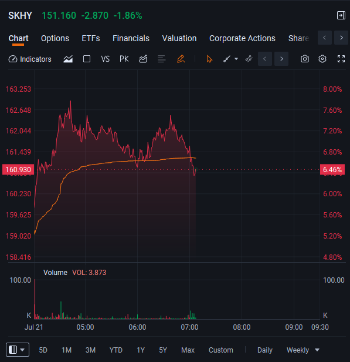Open the partially visible Share tab
The width and height of the screenshot is (350, 362).
pyautogui.click(x=298, y=38)
